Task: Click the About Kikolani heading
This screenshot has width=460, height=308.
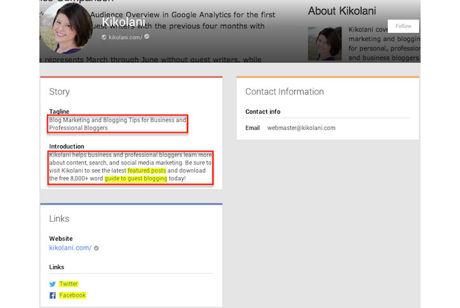Action: (x=342, y=11)
